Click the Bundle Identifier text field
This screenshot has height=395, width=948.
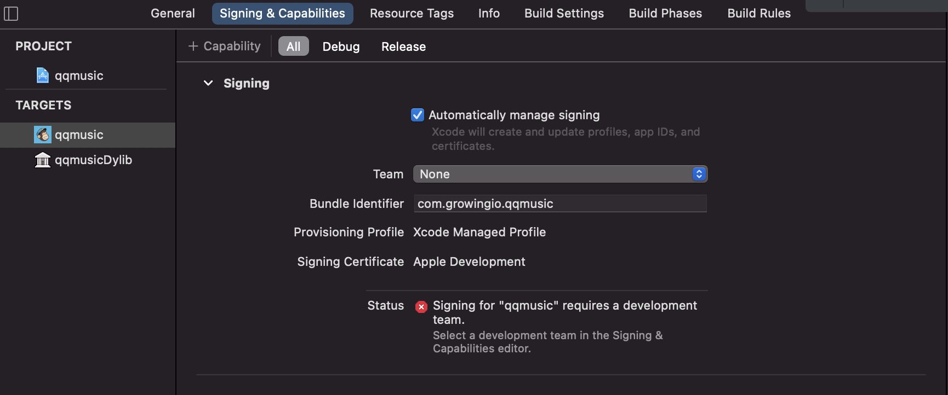tap(560, 204)
